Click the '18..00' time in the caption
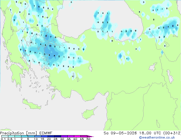Viewport: 181px width, 140px height. pos(145,133)
